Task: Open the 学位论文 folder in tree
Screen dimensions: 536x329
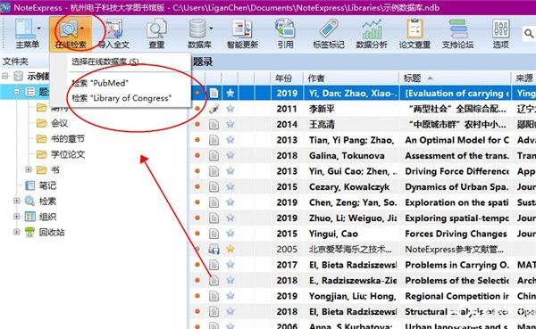Action: click(x=68, y=154)
